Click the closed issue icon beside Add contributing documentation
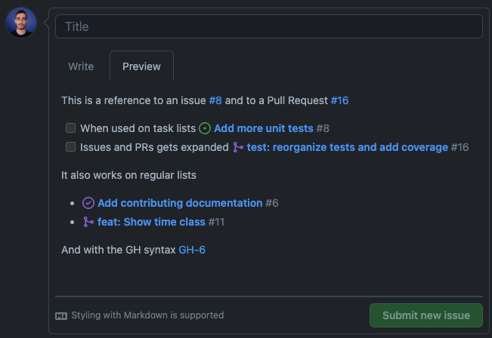This screenshot has width=492, height=338. point(88,203)
